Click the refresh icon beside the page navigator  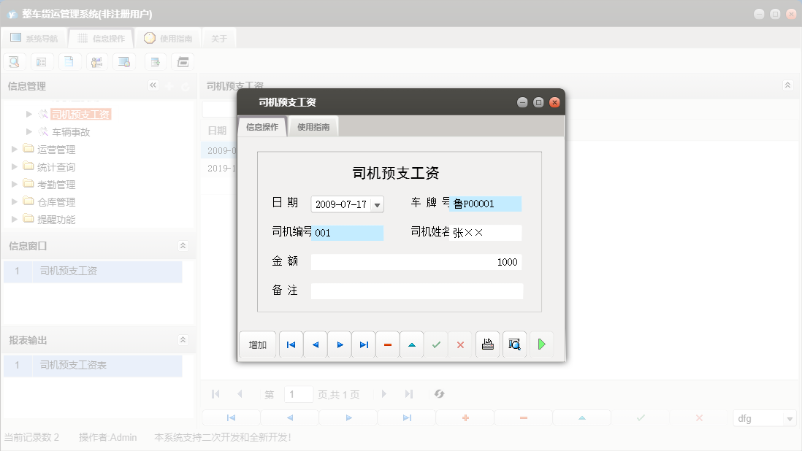click(439, 393)
